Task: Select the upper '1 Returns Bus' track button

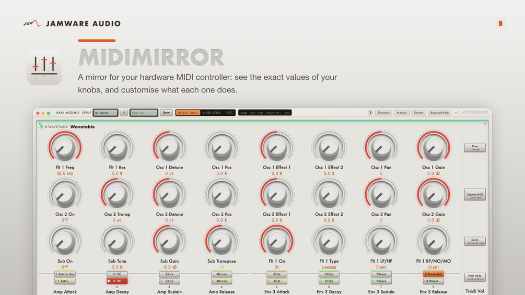Action: pos(65,274)
